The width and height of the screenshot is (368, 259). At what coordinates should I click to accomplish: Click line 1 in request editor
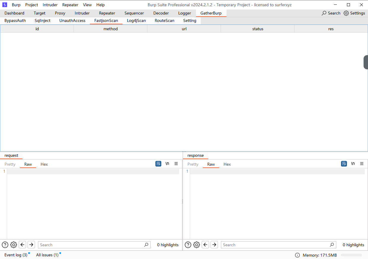(93, 172)
